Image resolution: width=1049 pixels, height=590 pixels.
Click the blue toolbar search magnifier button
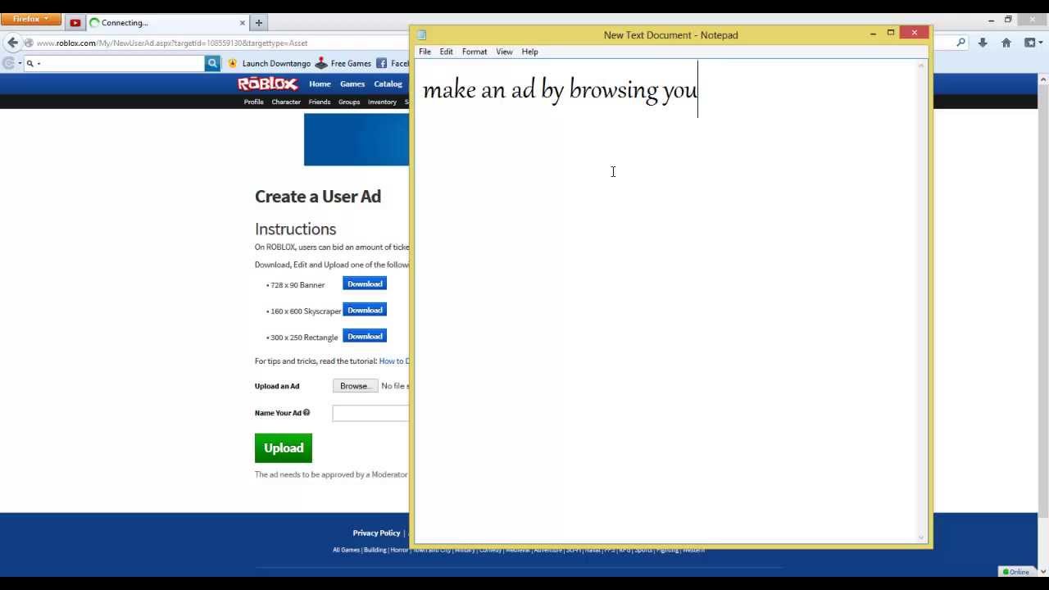tap(212, 63)
